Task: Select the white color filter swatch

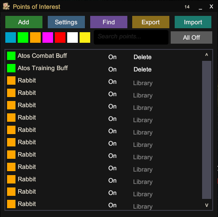Action: pyautogui.click(x=73, y=37)
